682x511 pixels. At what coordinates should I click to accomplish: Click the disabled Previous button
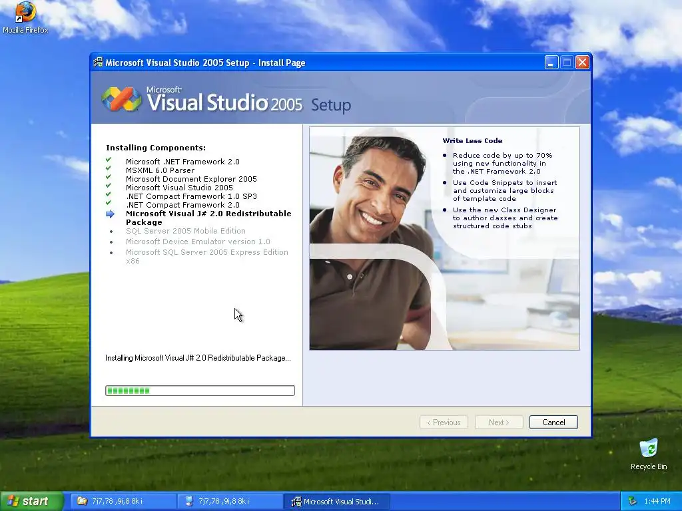click(444, 423)
